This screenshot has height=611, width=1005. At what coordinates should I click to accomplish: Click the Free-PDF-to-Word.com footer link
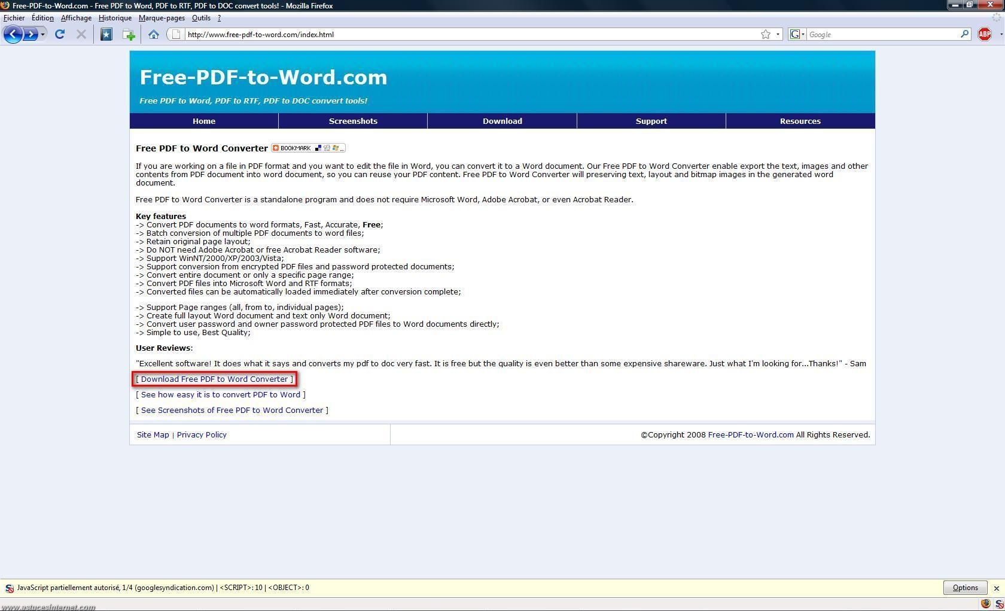[x=751, y=434]
